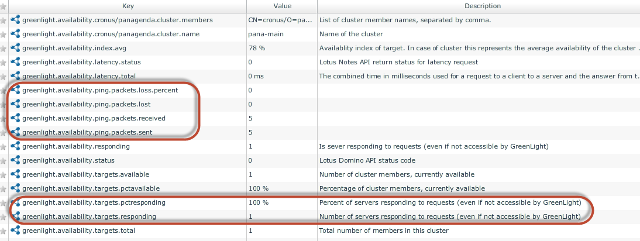This screenshot has height=241, width=640.
Task: Sort by the Key column header
Action: 129,6
